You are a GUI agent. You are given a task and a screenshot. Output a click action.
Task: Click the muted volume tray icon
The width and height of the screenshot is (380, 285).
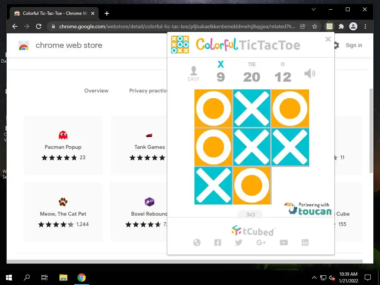coord(332,278)
